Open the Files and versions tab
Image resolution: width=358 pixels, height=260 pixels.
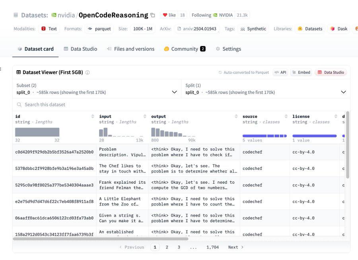coord(130,49)
